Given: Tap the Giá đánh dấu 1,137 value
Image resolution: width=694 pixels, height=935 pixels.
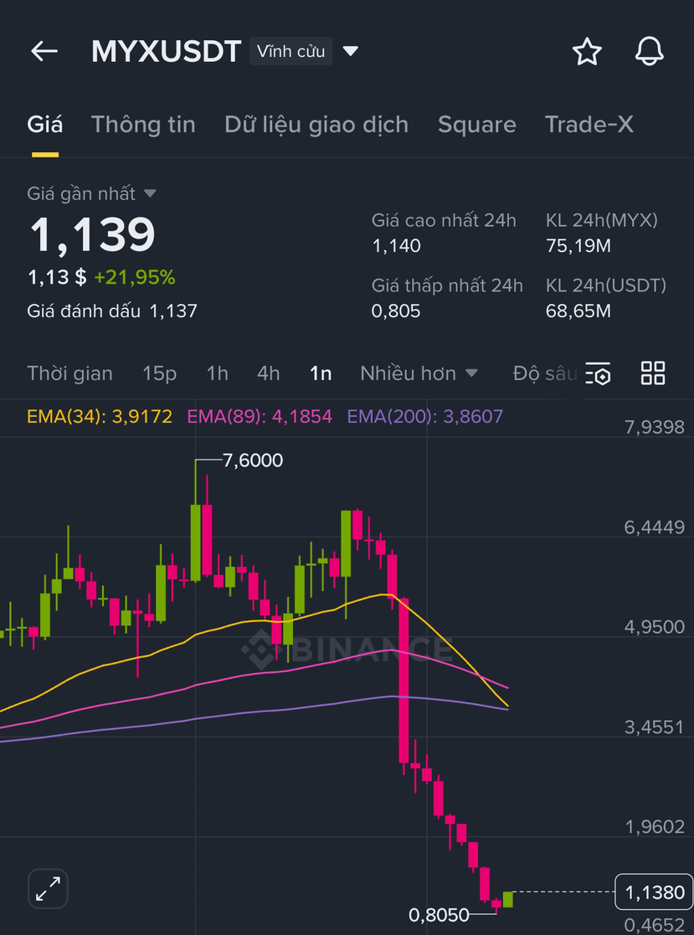Looking at the screenshot, I should pos(173,311).
